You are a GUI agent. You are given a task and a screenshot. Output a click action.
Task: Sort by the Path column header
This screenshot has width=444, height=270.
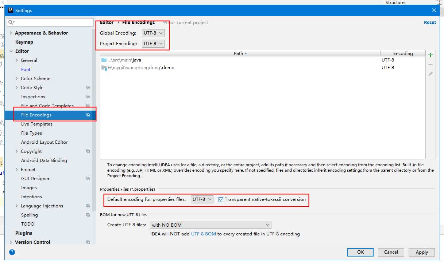[x=240, y=53]
